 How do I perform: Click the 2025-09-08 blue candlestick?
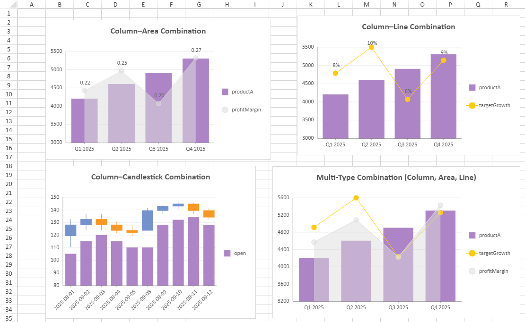pos(148,220)
